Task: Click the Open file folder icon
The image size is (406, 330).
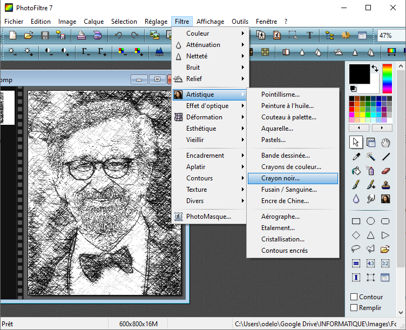Action: (29, 35)
